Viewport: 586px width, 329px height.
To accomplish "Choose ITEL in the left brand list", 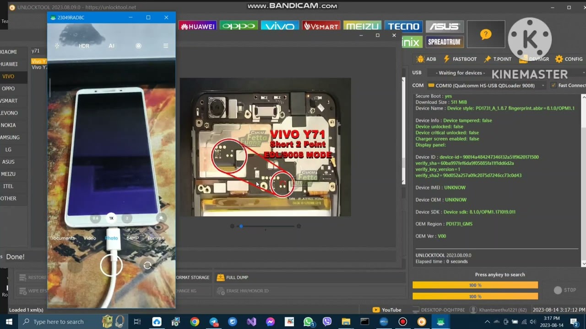I will click(8, 186).
